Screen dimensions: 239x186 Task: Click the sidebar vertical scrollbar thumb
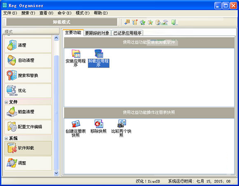click(56, 113)
